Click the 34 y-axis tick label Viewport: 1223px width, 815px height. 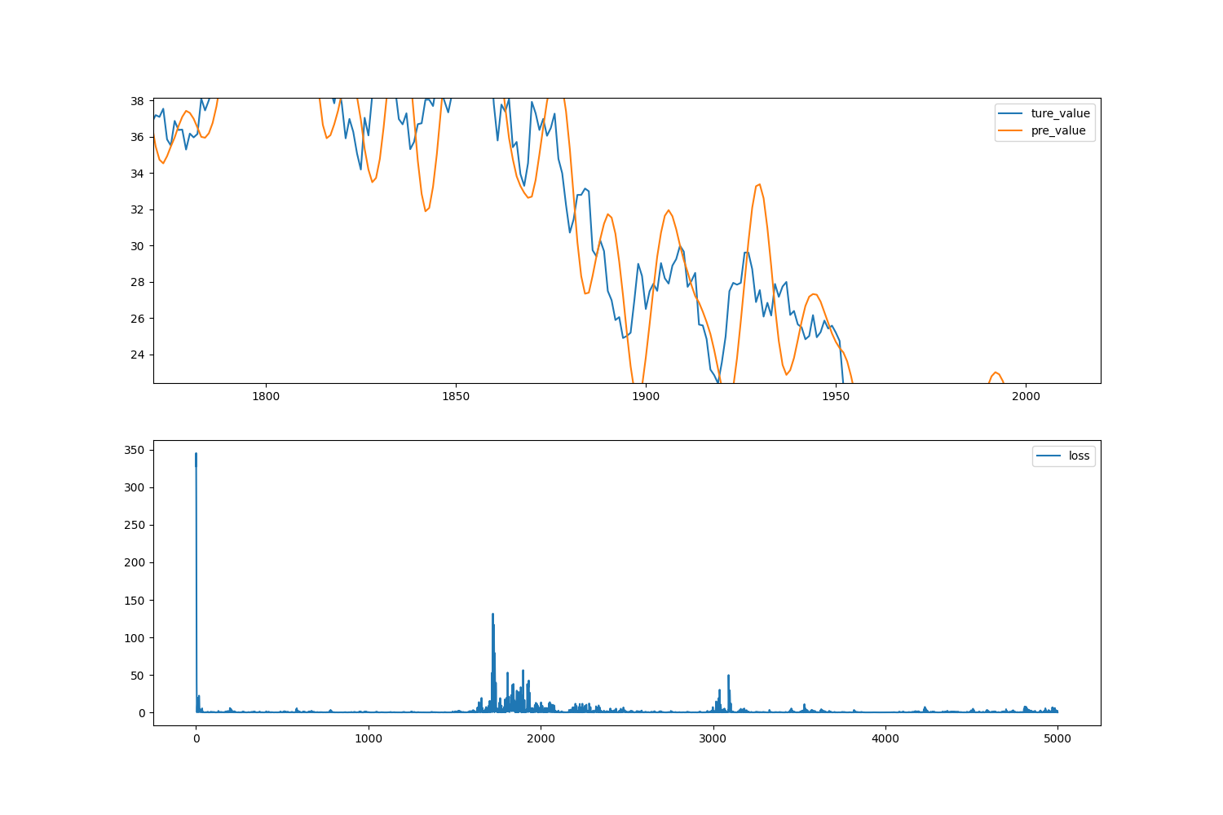coord(138,174)
